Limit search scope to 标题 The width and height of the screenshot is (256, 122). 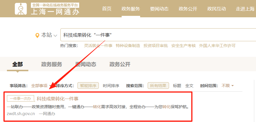(177, 86)
